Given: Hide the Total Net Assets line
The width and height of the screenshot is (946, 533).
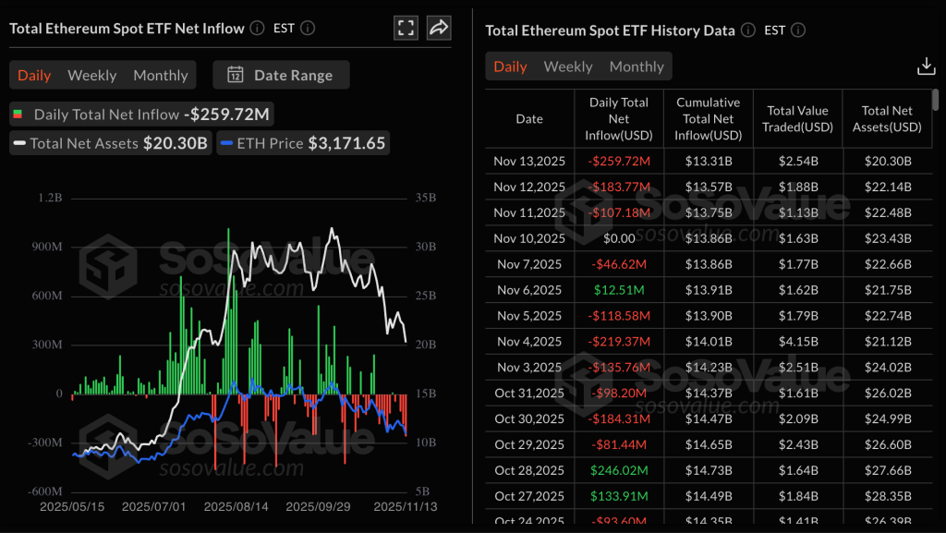Looking at the screenshot, I should tap(109, 143).
